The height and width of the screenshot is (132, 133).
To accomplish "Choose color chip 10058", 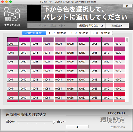I will [x=96, y=86].
